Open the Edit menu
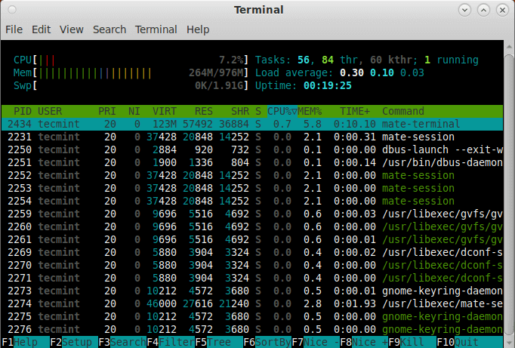Image resolution: width=515 pixels, height=348 pixels. tap(41, 29)
